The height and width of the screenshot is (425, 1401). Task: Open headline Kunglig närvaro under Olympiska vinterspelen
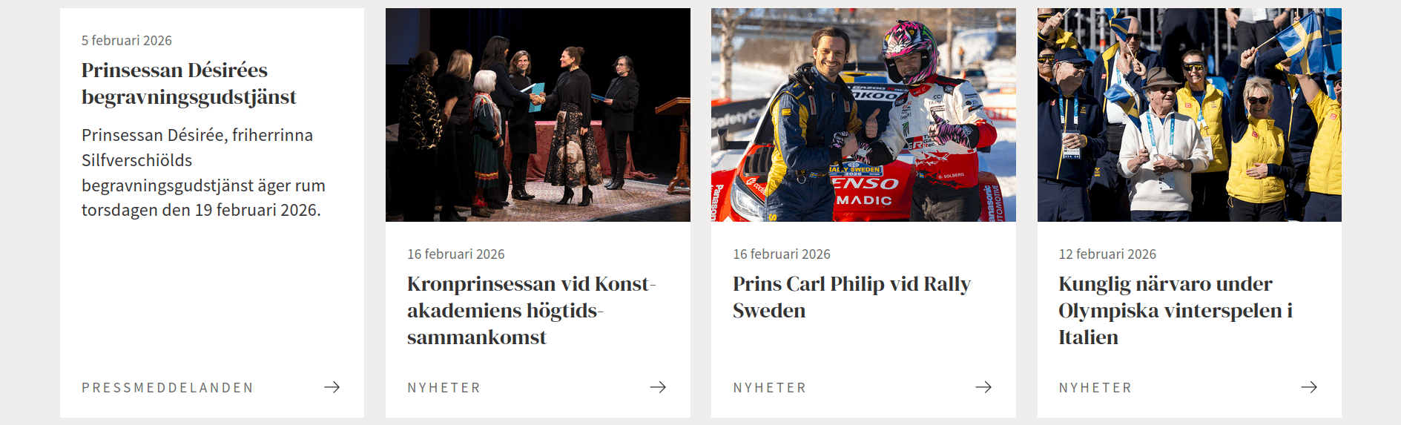1176,310
